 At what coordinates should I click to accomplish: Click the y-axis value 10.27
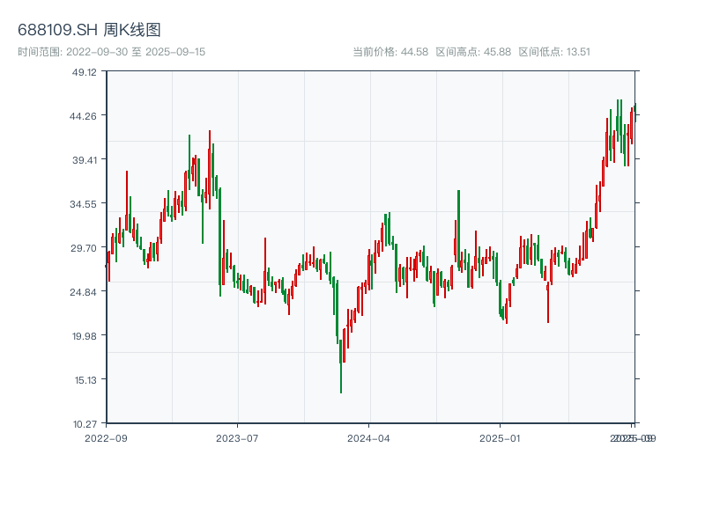[85, 424]
